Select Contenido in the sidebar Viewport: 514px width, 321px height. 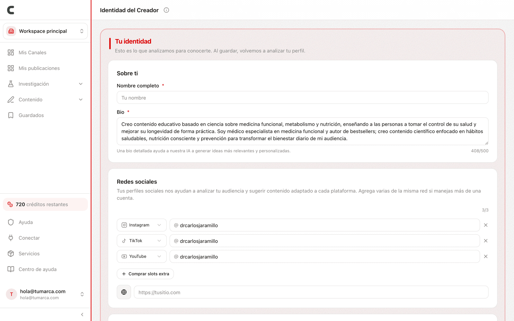(45, 100)
